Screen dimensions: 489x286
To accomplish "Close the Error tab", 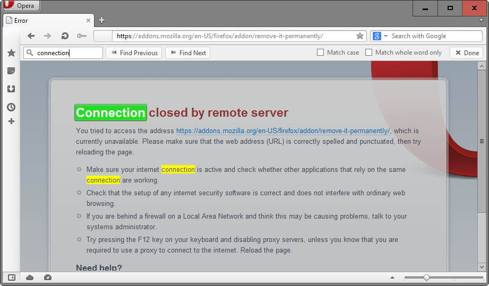I will tap(88, 21).
